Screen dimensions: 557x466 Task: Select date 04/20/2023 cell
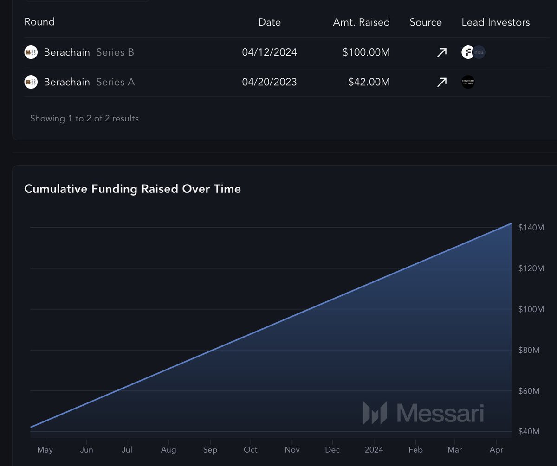[x=270, y=82]
